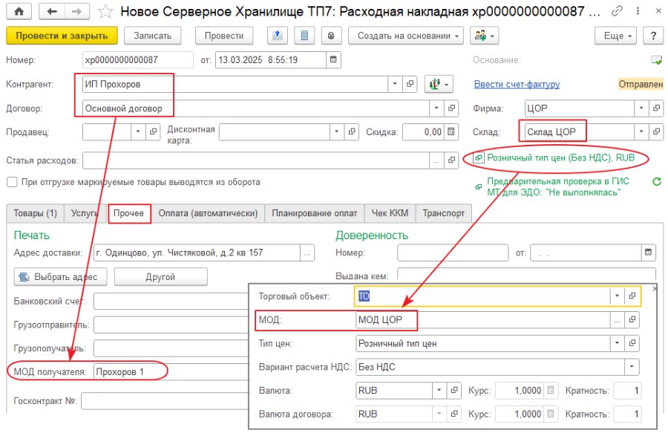Click the Провести button
Viewport: 668px width, 436px height.
[224, 36]
